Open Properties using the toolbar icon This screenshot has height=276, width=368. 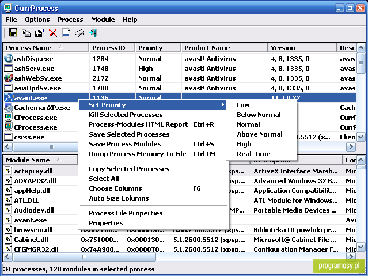[39, 33]
